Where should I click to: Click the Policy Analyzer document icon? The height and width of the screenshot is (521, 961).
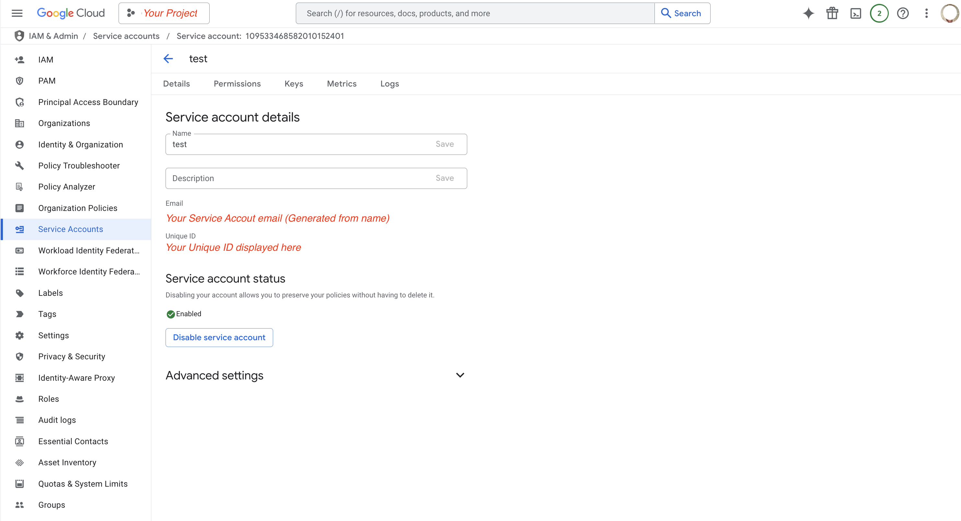point(19,187)
